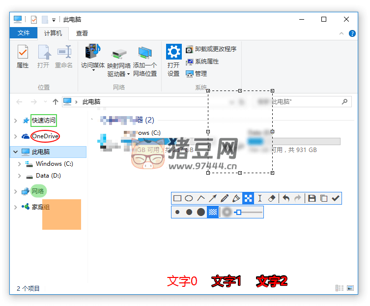
Task: Click the Properties ribbon button
Action: pyautogui.click(x=23, y=57)
